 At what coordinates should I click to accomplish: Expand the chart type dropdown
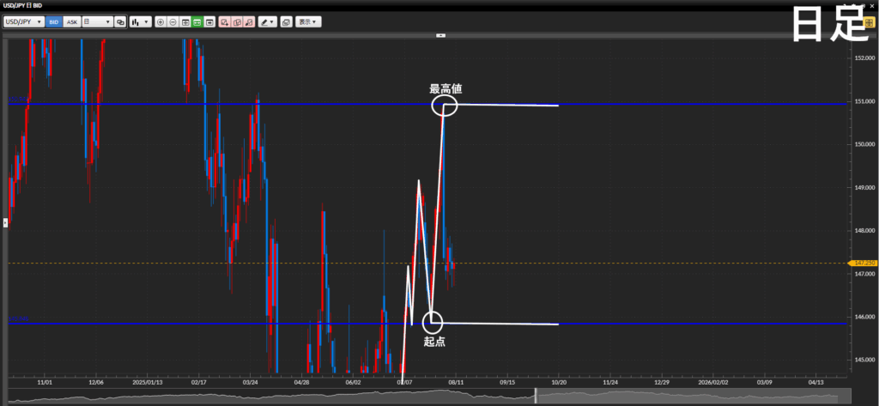[140, 21]
